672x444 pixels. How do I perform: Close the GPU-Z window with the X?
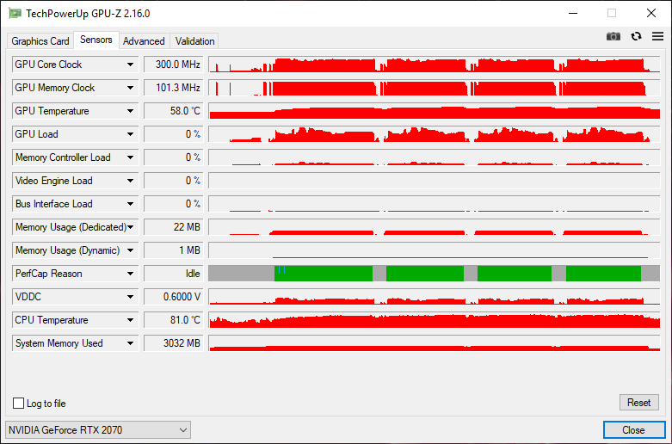[x=651, y=13]
